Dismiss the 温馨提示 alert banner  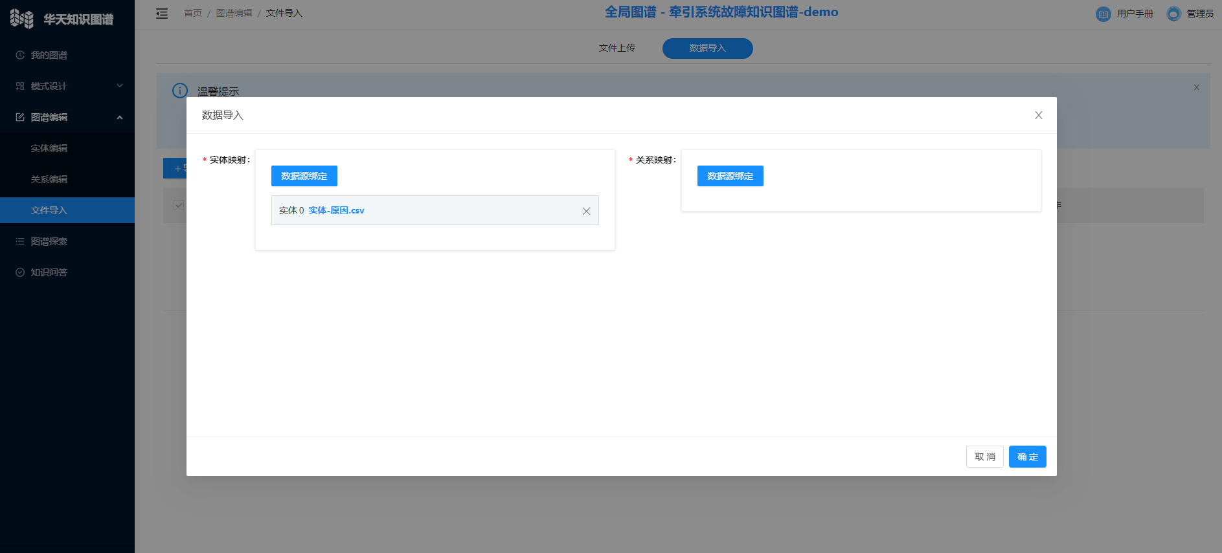tap(1196, 87)
